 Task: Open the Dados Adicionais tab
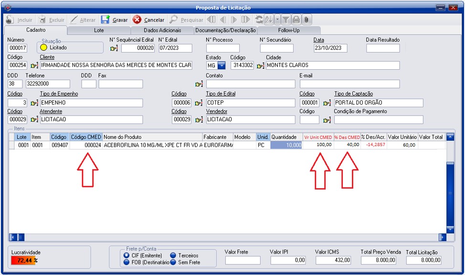pos(162,30)
